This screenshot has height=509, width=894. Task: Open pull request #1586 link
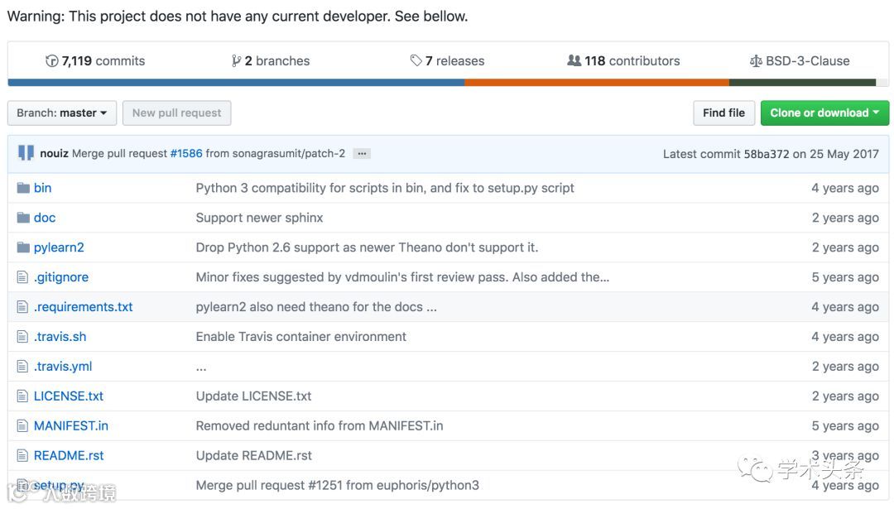(186, 154)
